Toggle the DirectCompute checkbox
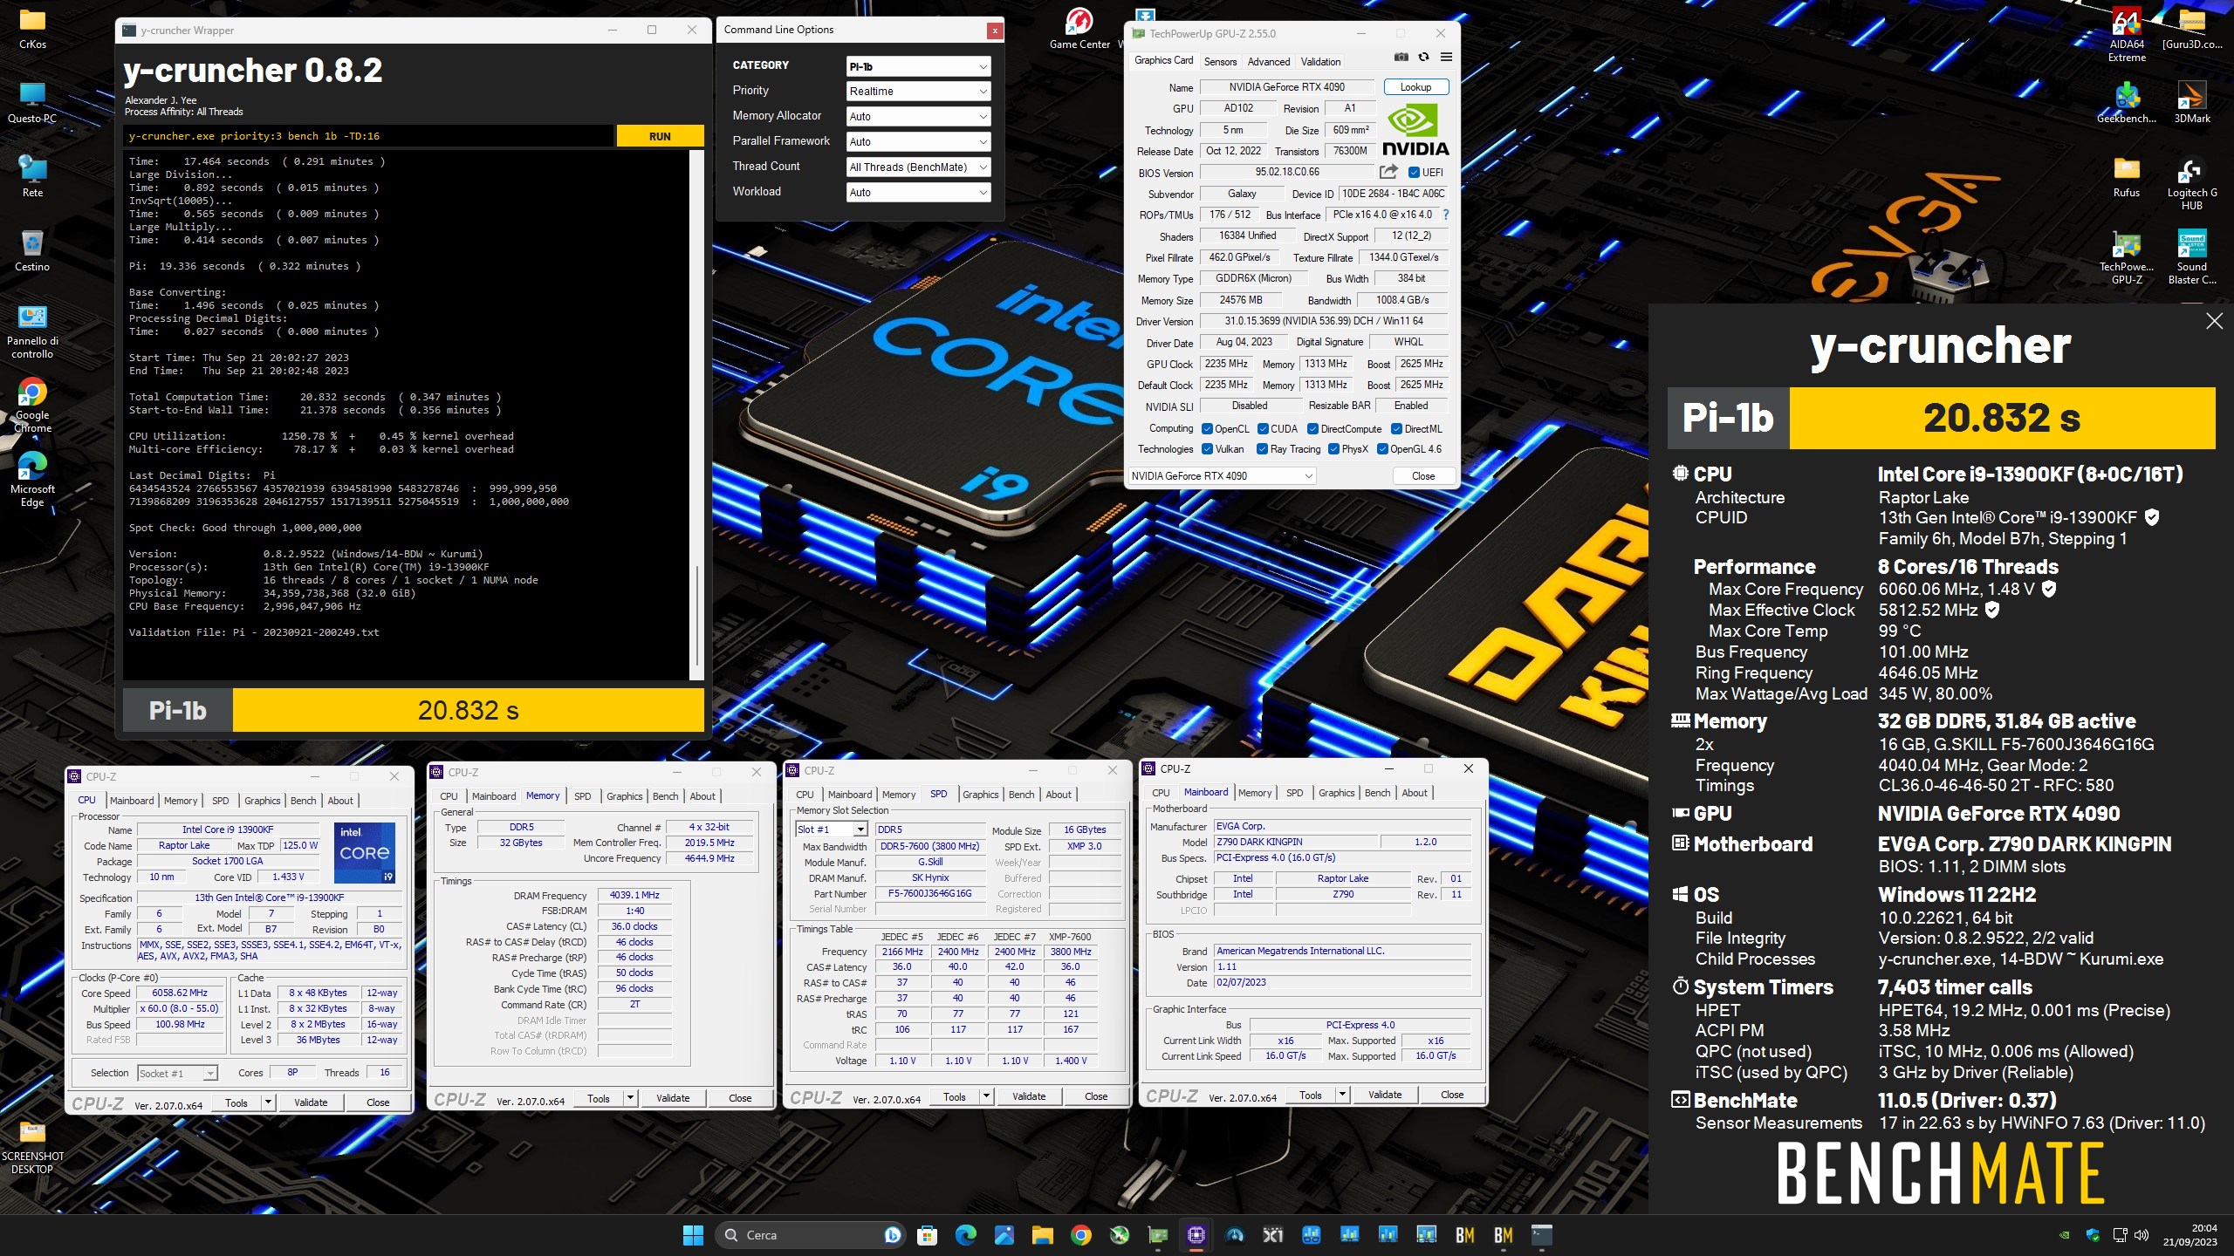Image resolution: width=2234 pixels, height=1256 pixels. click(1312, 429)
